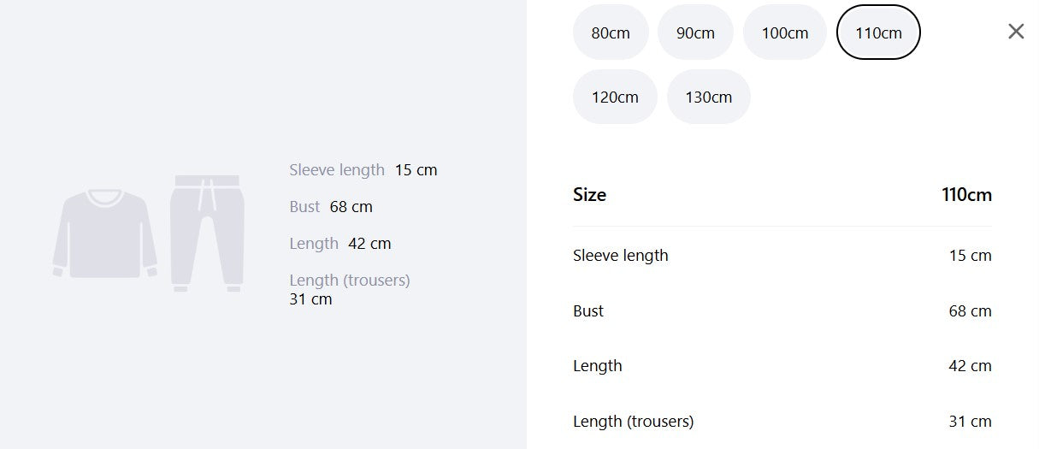The height and width of the screenshot is (449, 1039).
Task: Click the Length 42 cm diagram label
Action: (x=340, y=244)
